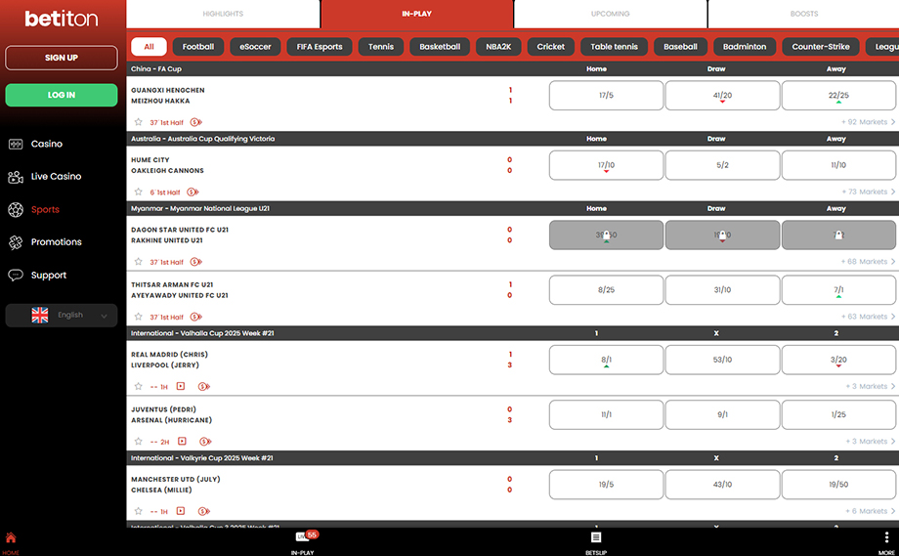Bet Liverpool (Jerry) at 3/20

click(x=838, y=360)
